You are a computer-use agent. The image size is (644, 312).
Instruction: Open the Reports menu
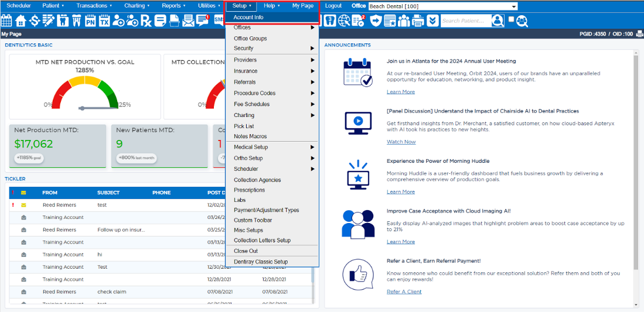click(x=173, y=6)
